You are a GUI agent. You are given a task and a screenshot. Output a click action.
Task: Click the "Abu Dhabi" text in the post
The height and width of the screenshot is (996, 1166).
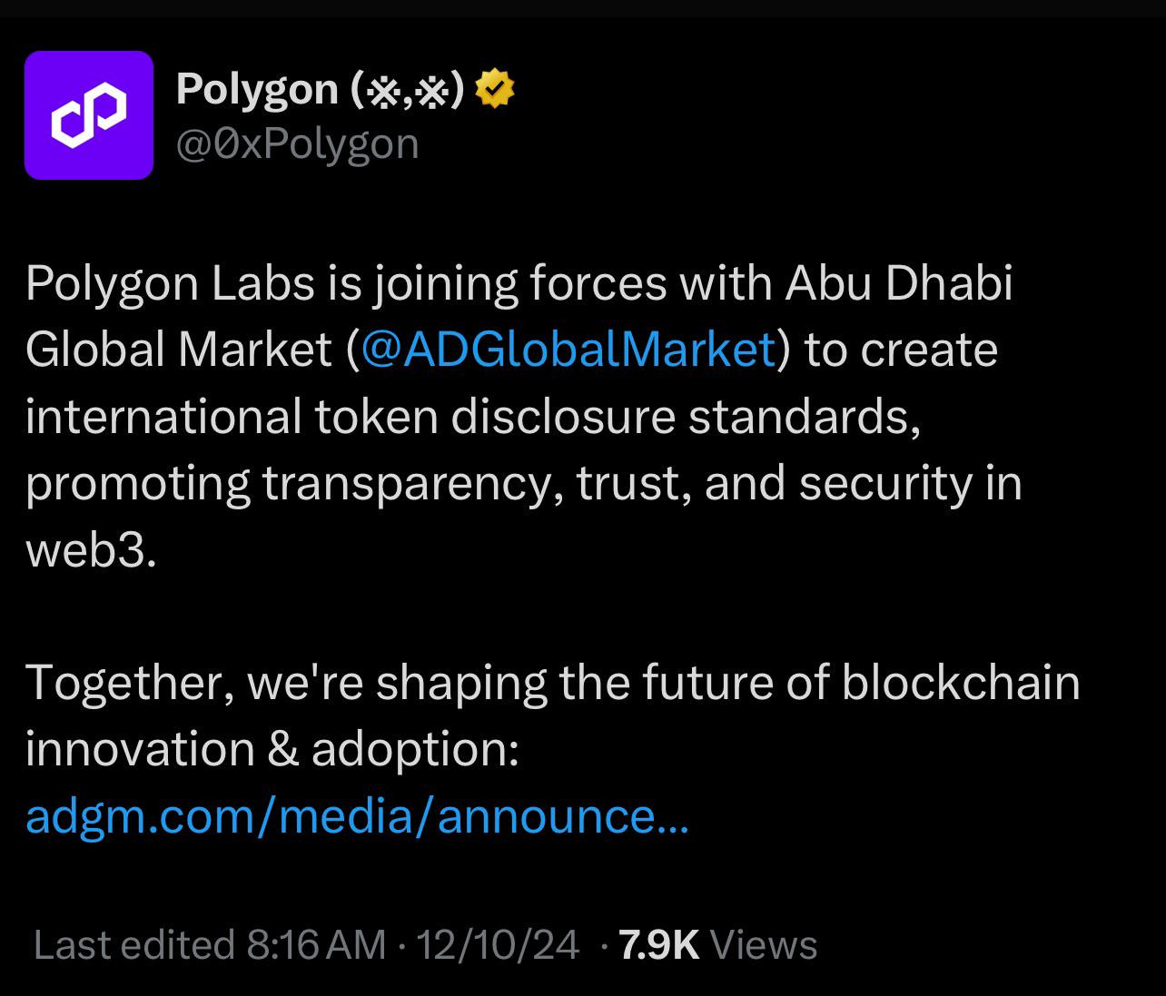[898, 283]
